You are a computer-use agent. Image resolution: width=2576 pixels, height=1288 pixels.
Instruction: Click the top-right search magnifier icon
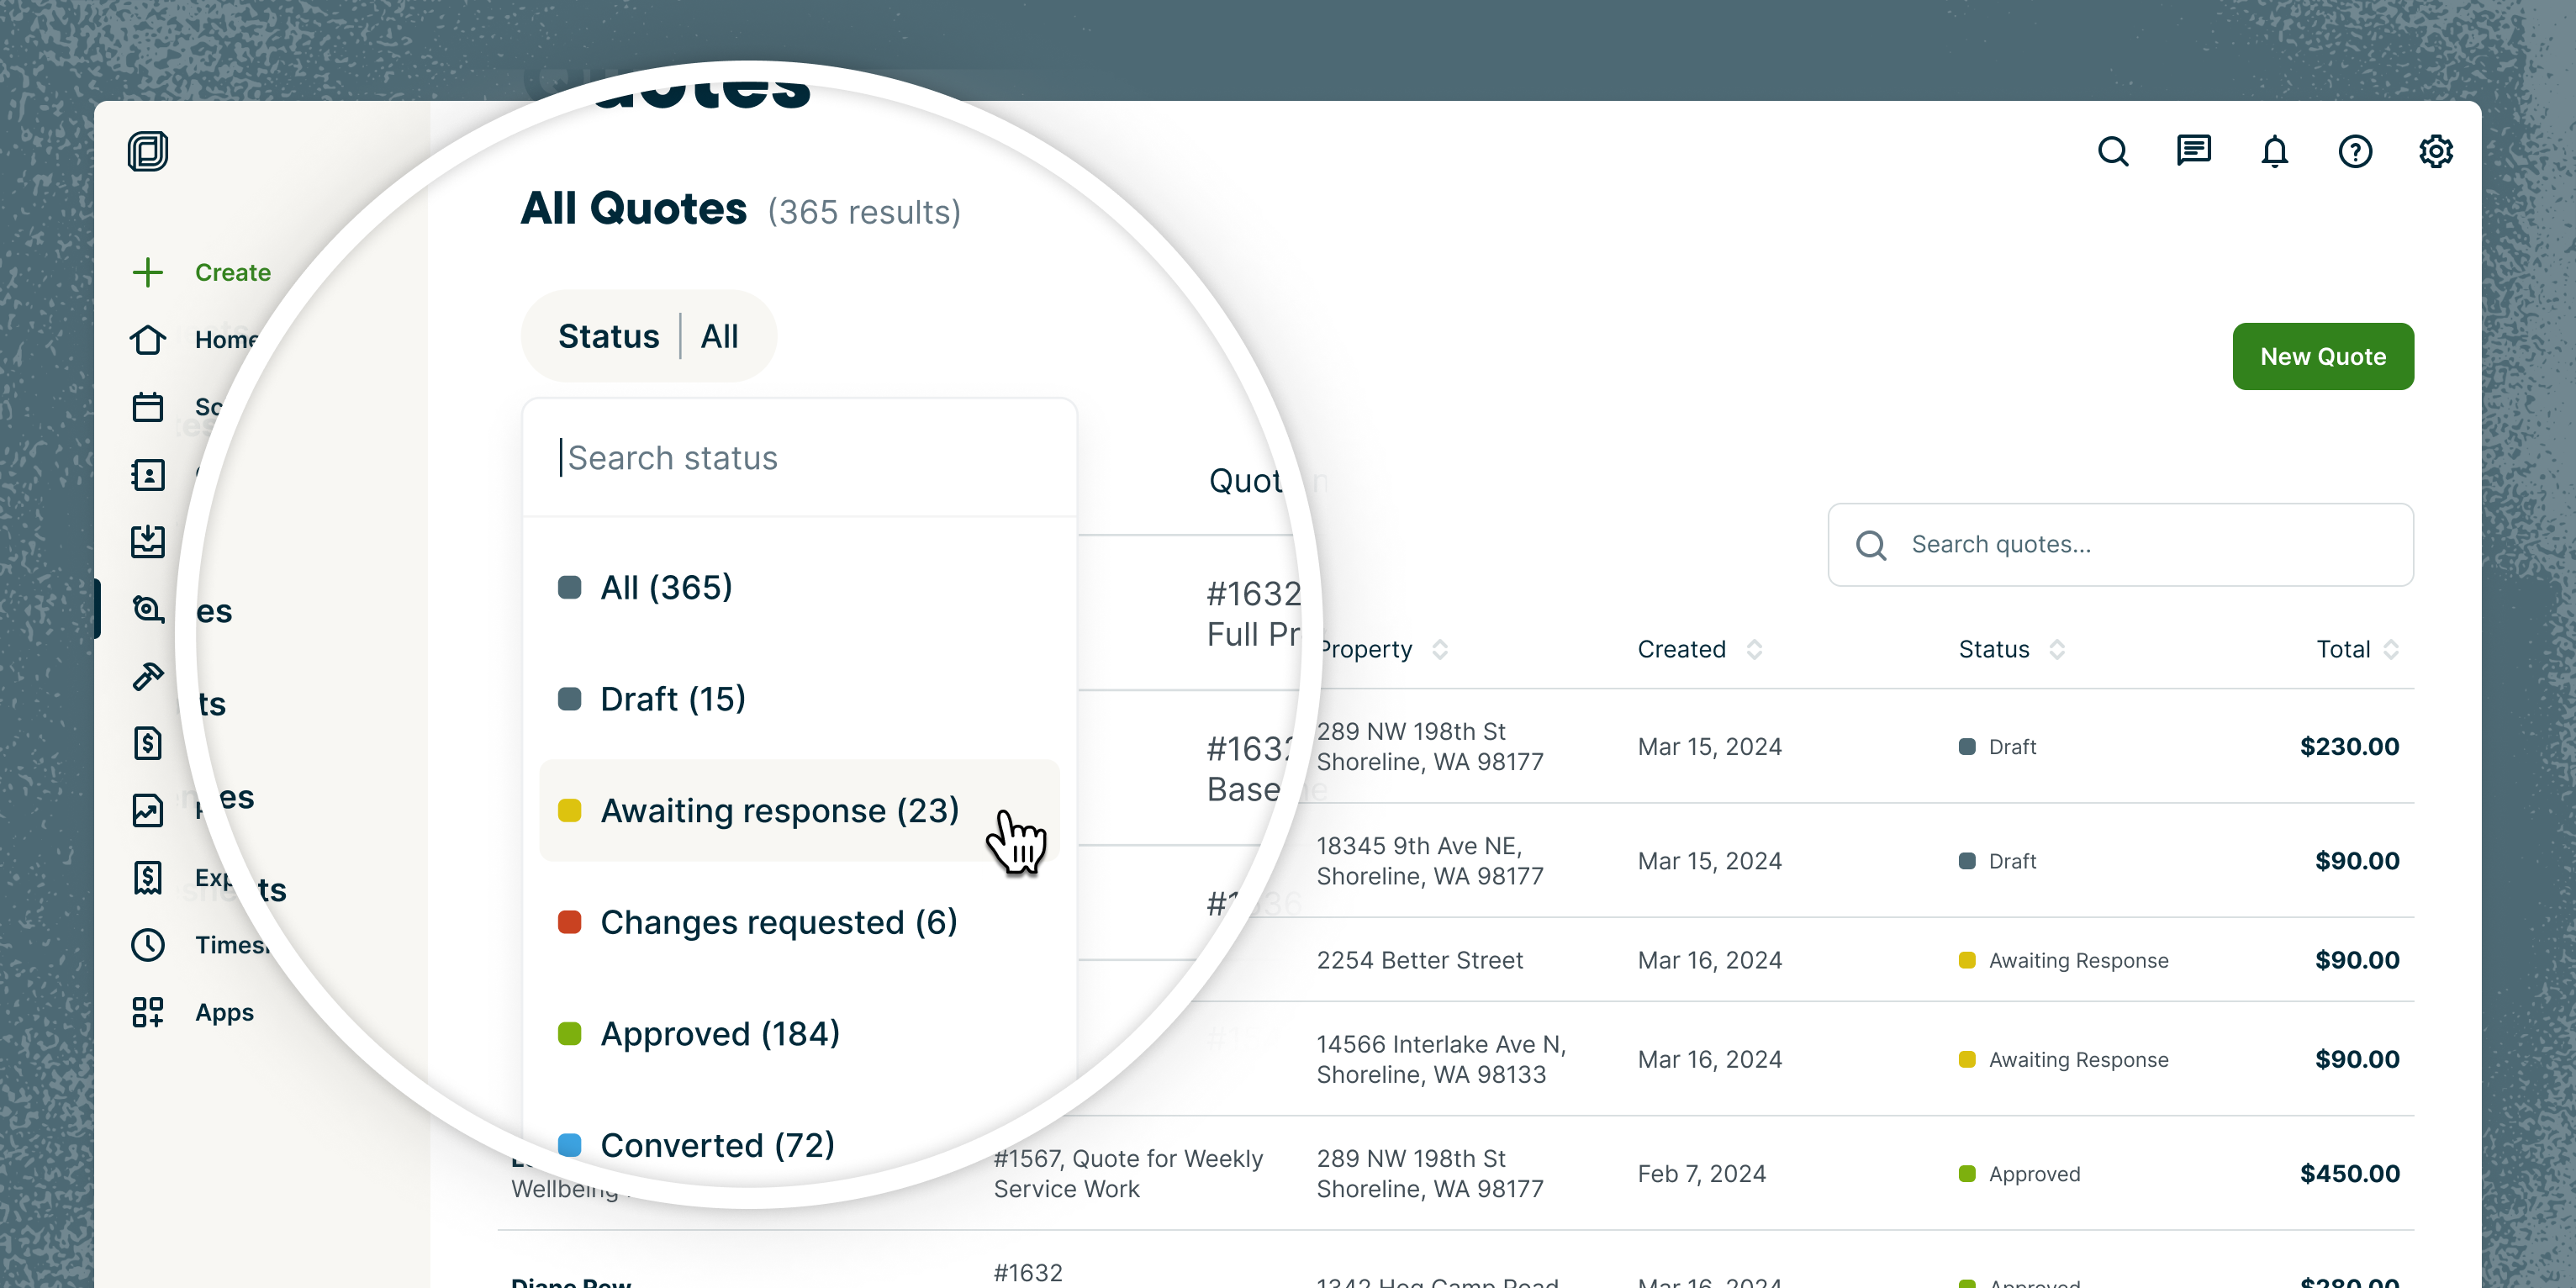pyautogui.click(x=2113, y=151)
